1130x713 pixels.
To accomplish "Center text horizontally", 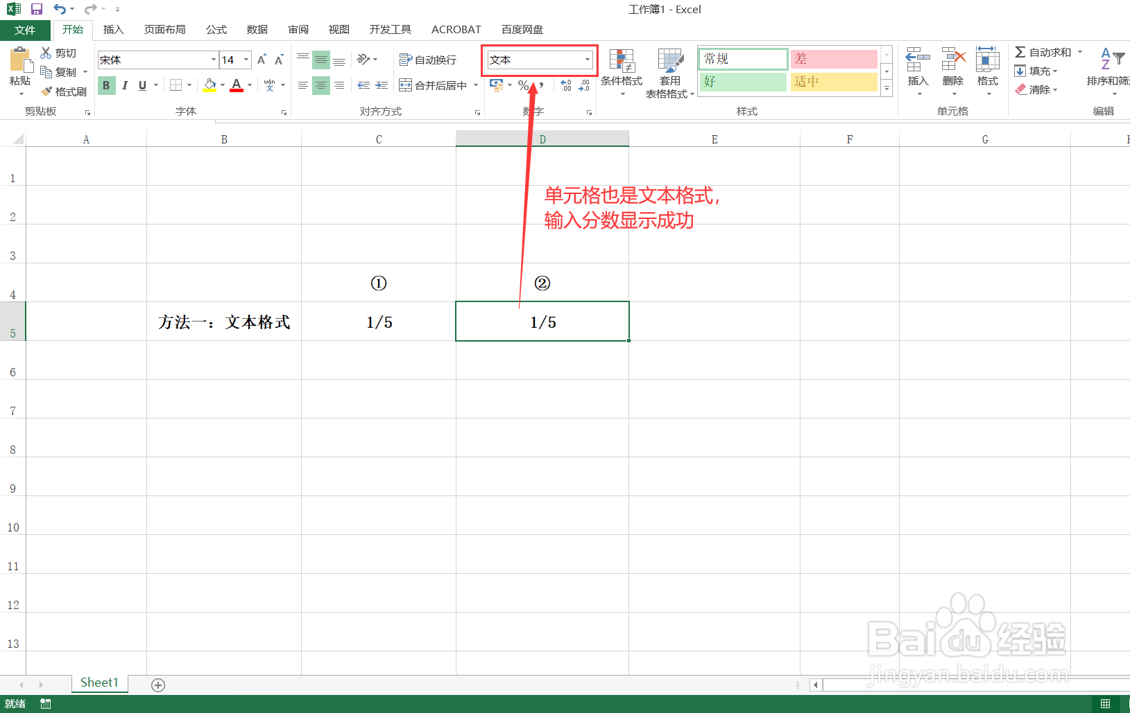I will click(x=321, y=85).
